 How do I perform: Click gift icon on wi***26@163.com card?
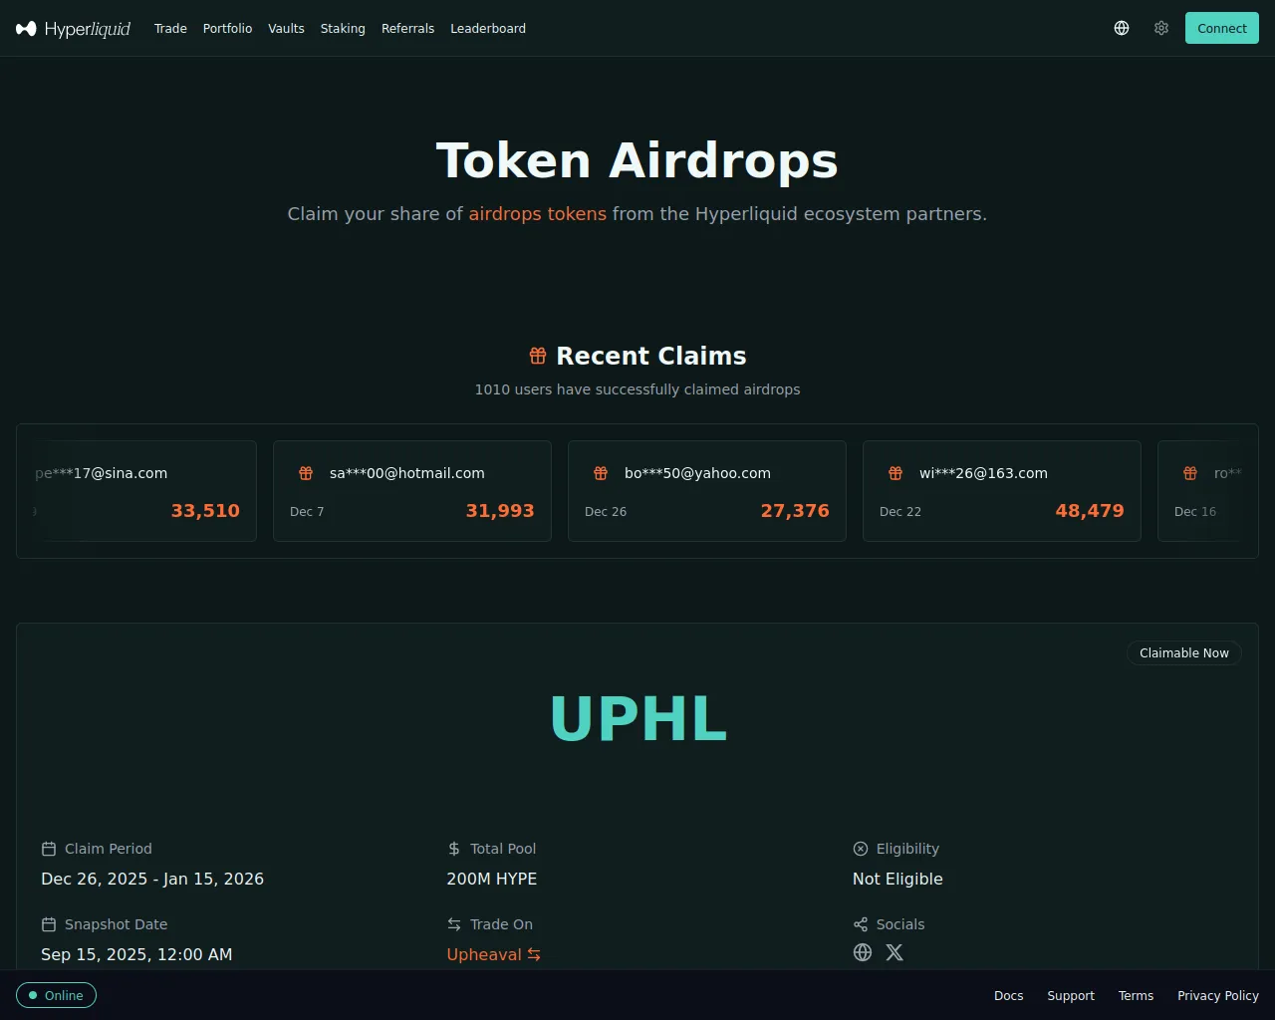pos(895,473)
